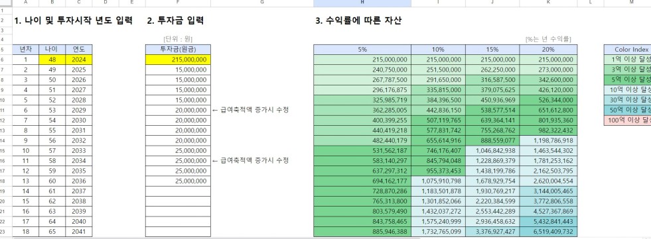
Task: Select the yellow age cell showing 48
Action: (x=52, y=60)
